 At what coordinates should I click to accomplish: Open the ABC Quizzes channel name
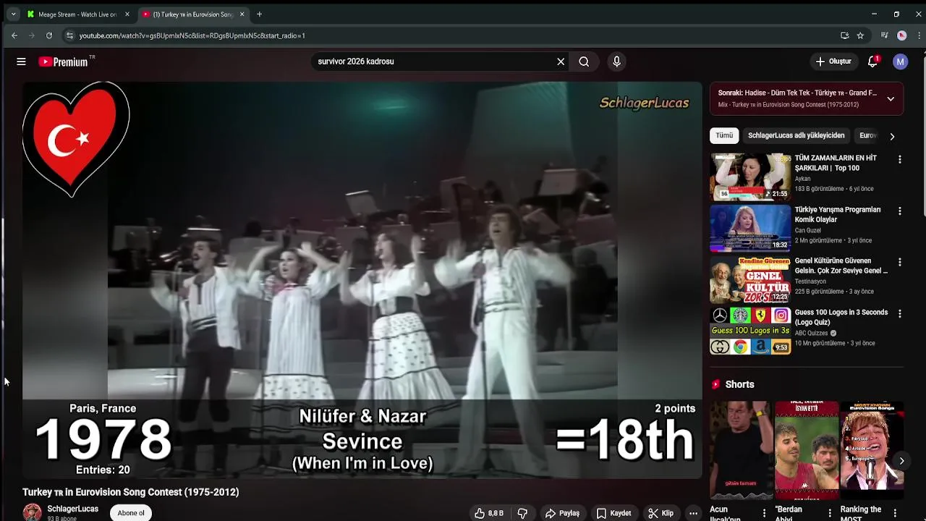click(811, 333)
